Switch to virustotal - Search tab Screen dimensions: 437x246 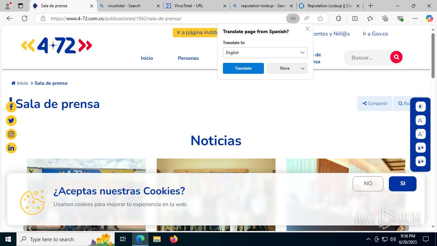(130, 6)
